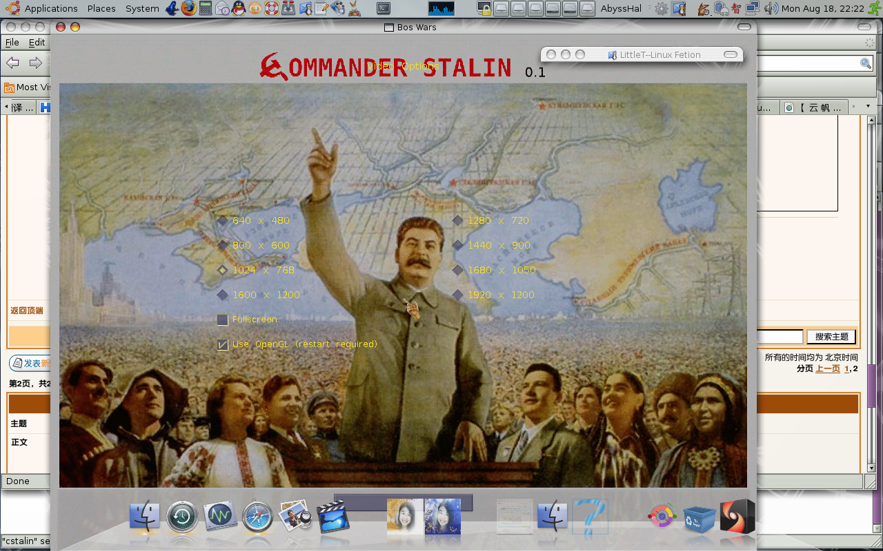Click Firefox forward arrow button
The height and width of the screenshot is (551, 883).
tap(35, 63)
